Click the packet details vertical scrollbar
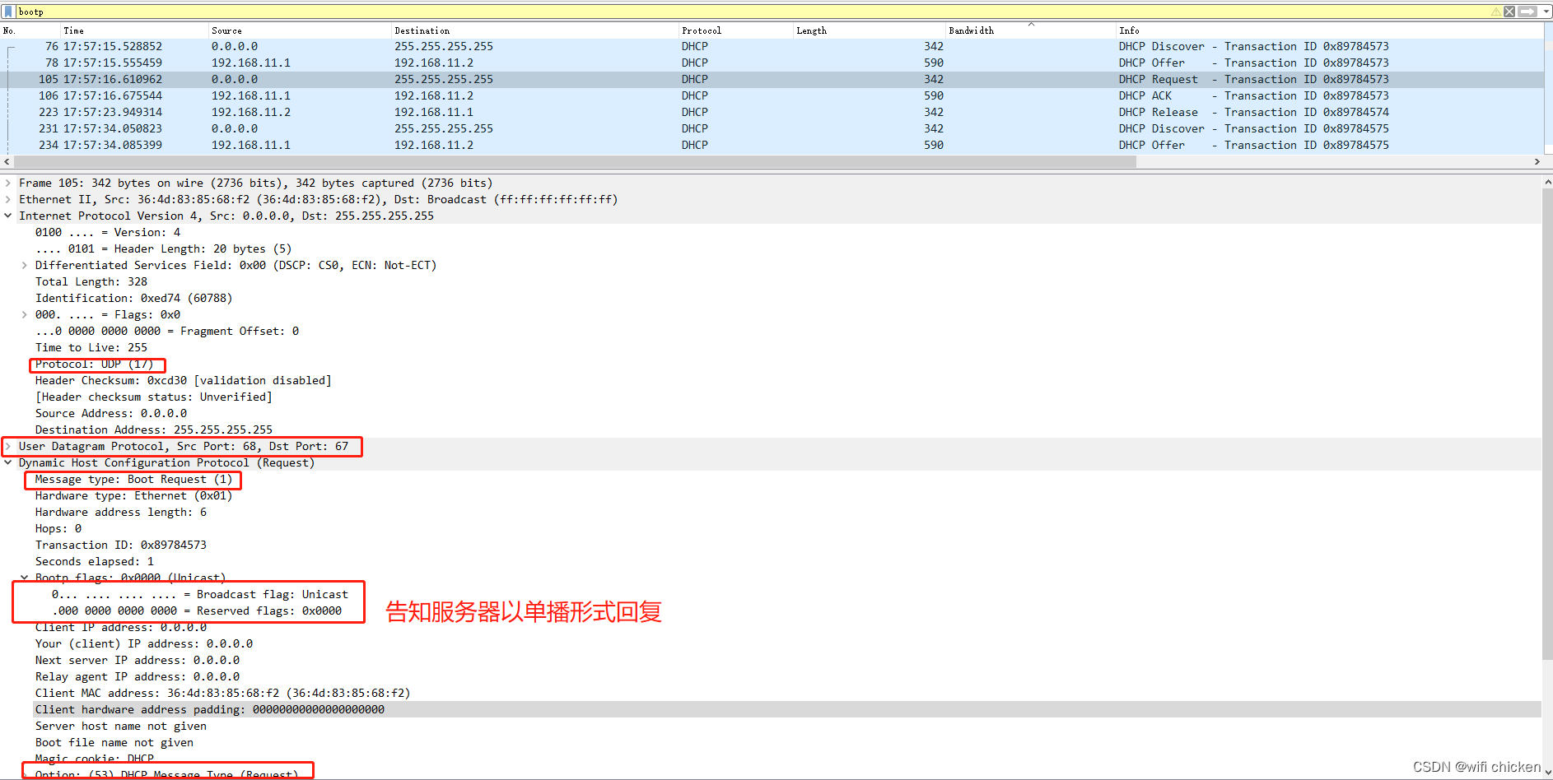 click(x=1547, y=424)
